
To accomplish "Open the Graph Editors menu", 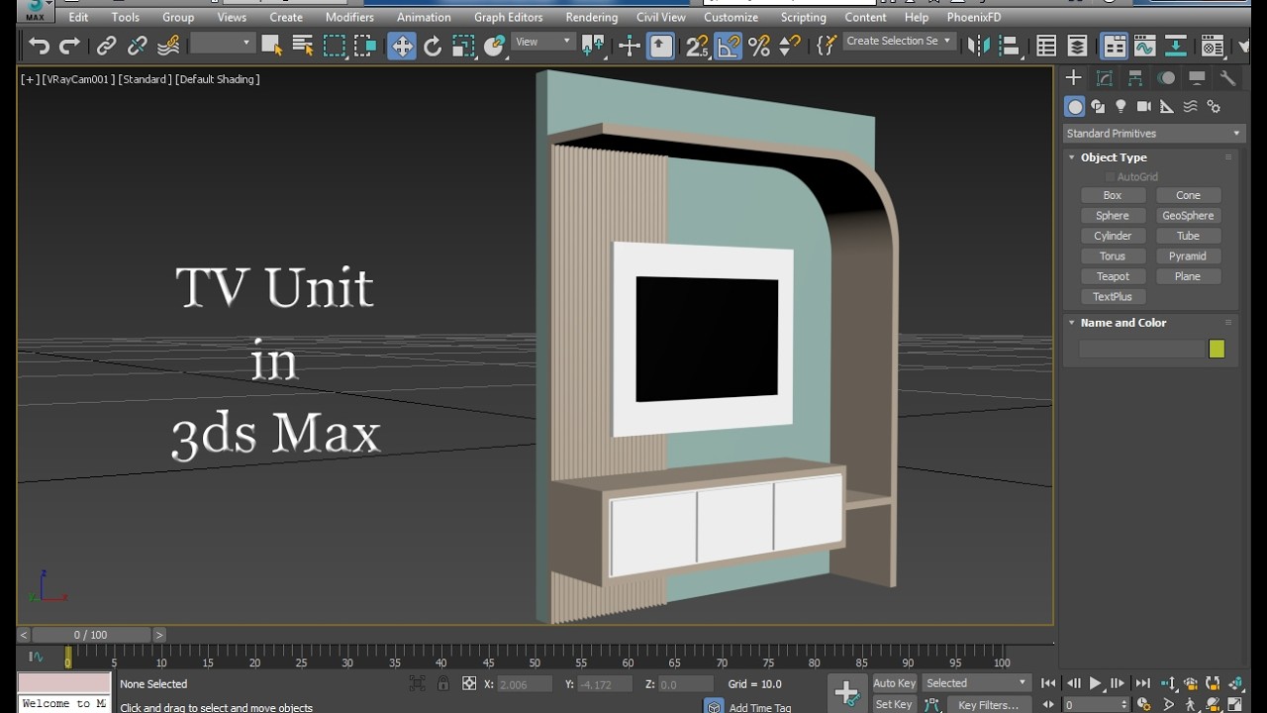I will (x=508, y=17).
